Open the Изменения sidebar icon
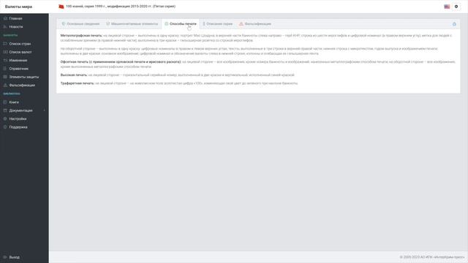The image size is (468, 263). 5,61
